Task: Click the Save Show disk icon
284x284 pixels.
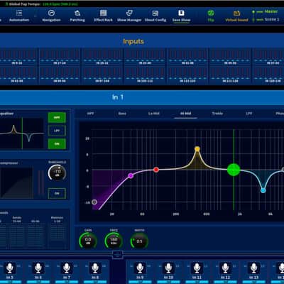Action: (x=181, y=13)
